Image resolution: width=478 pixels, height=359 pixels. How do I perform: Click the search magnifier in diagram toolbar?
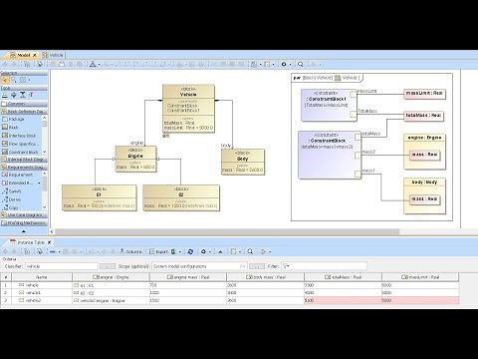click(x=301, y=64)
